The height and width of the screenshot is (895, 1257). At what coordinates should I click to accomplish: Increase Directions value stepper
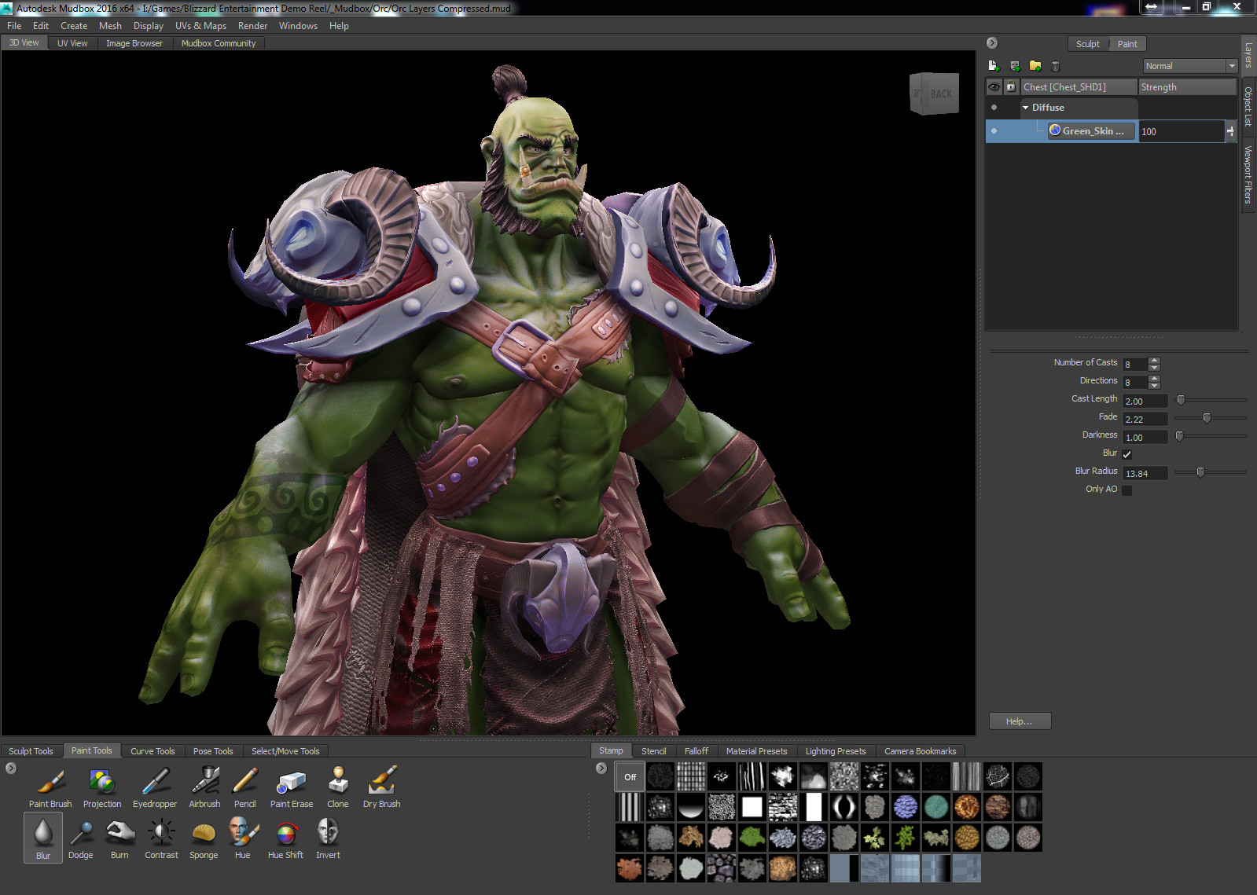coord(1155,379)
